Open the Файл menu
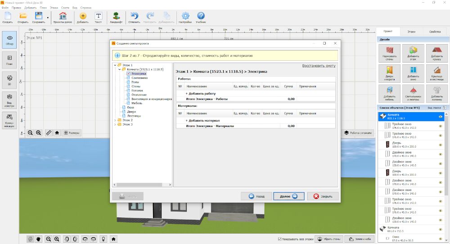This screenshot has width=450, height=244. (5, 8)
